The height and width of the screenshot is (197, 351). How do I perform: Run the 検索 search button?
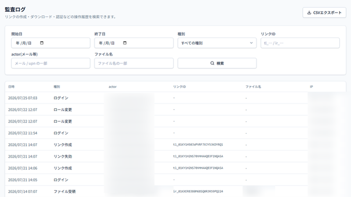click(217, 63)
